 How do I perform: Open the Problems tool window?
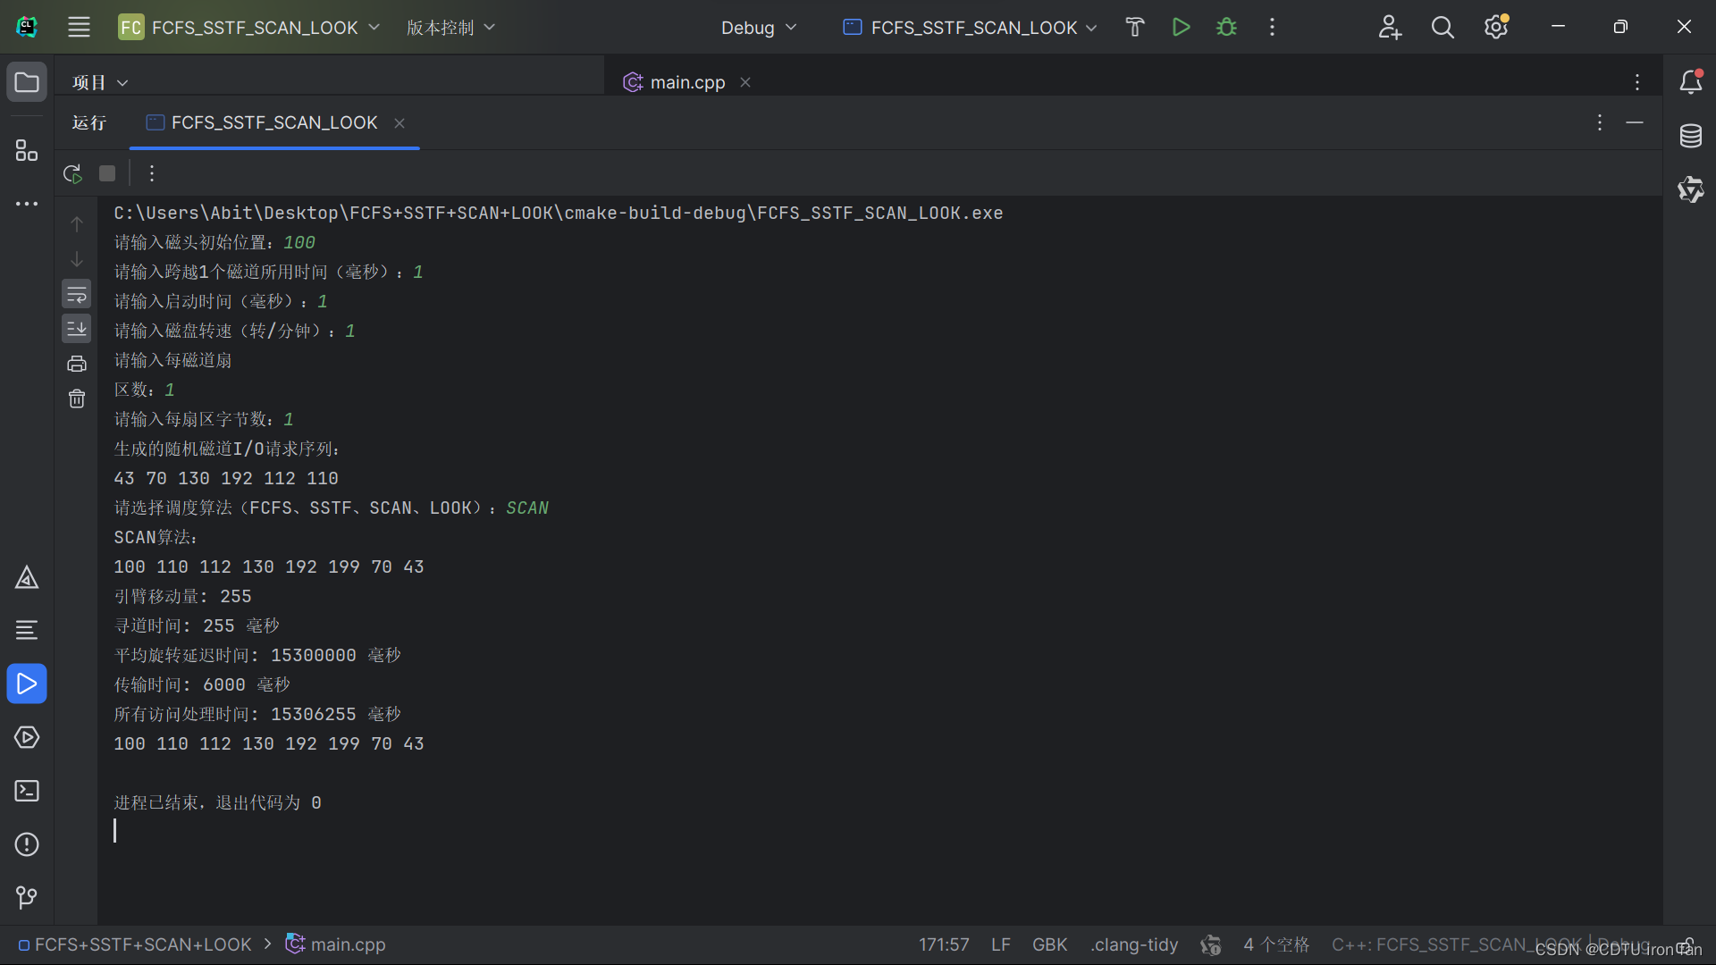click(27, 844)
